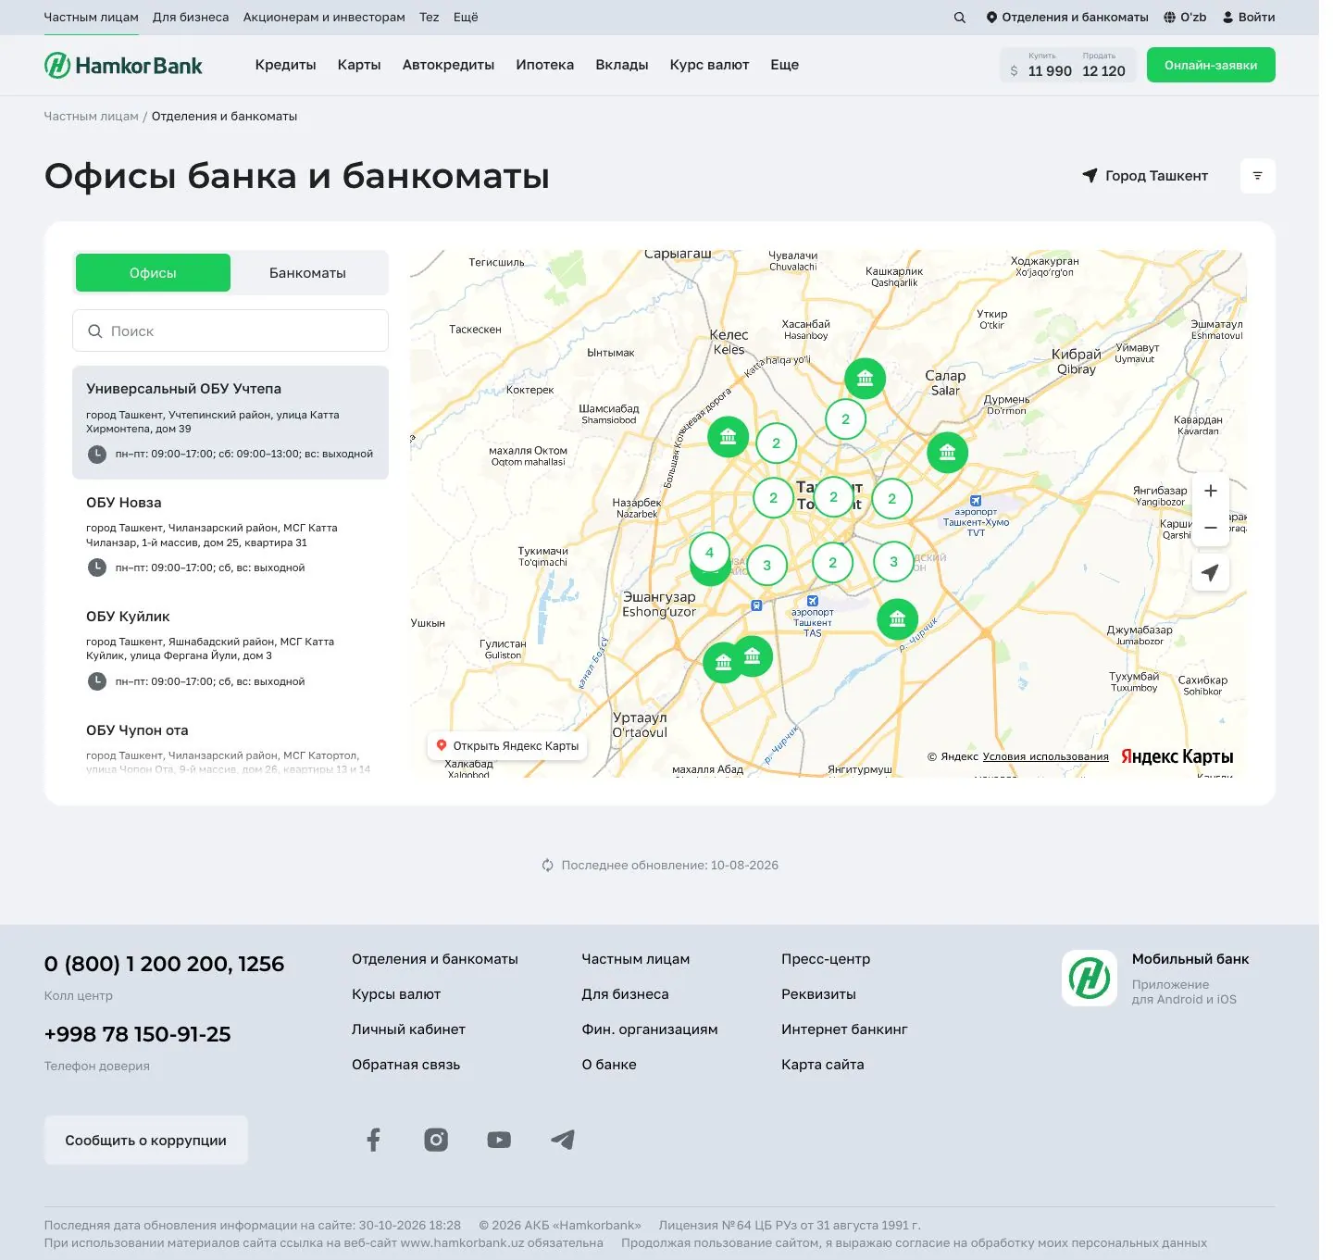Open Открыть Яндекс Карты link on map

click(x=507, y=746)
